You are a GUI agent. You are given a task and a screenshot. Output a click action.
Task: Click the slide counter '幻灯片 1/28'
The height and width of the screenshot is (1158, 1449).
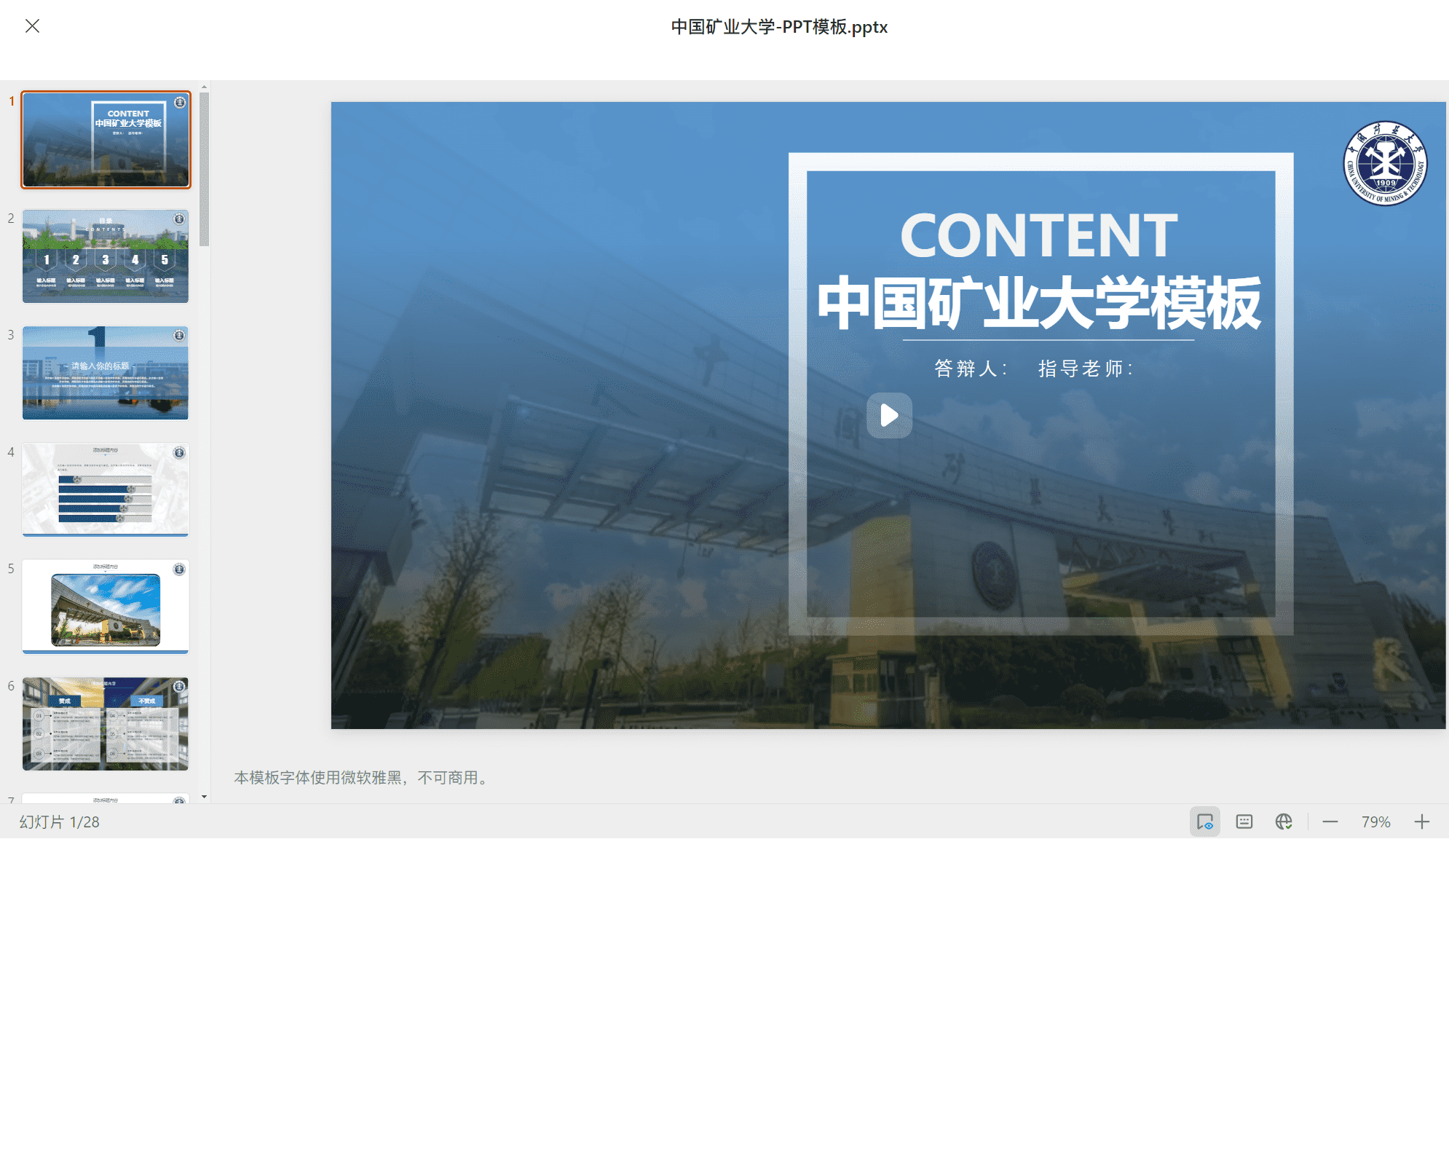point(60,822)
